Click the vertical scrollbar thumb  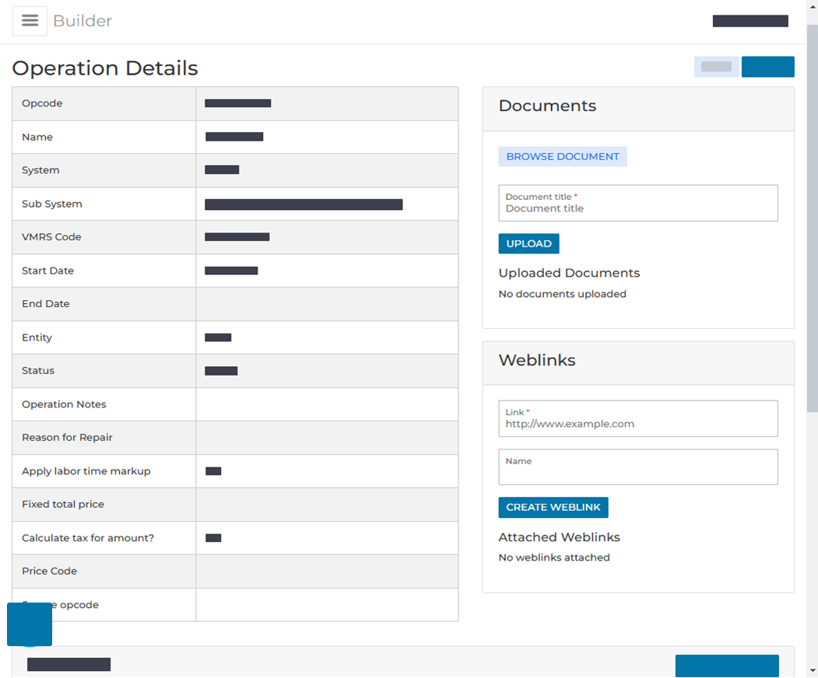[813, 218]
